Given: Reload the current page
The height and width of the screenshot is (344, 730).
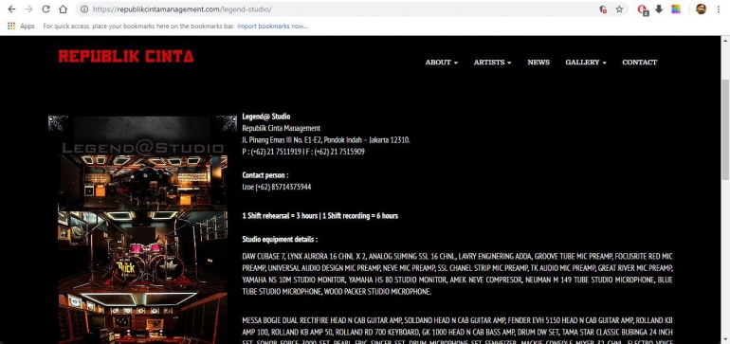Looking at the screenshot, I should coord(46,9).
